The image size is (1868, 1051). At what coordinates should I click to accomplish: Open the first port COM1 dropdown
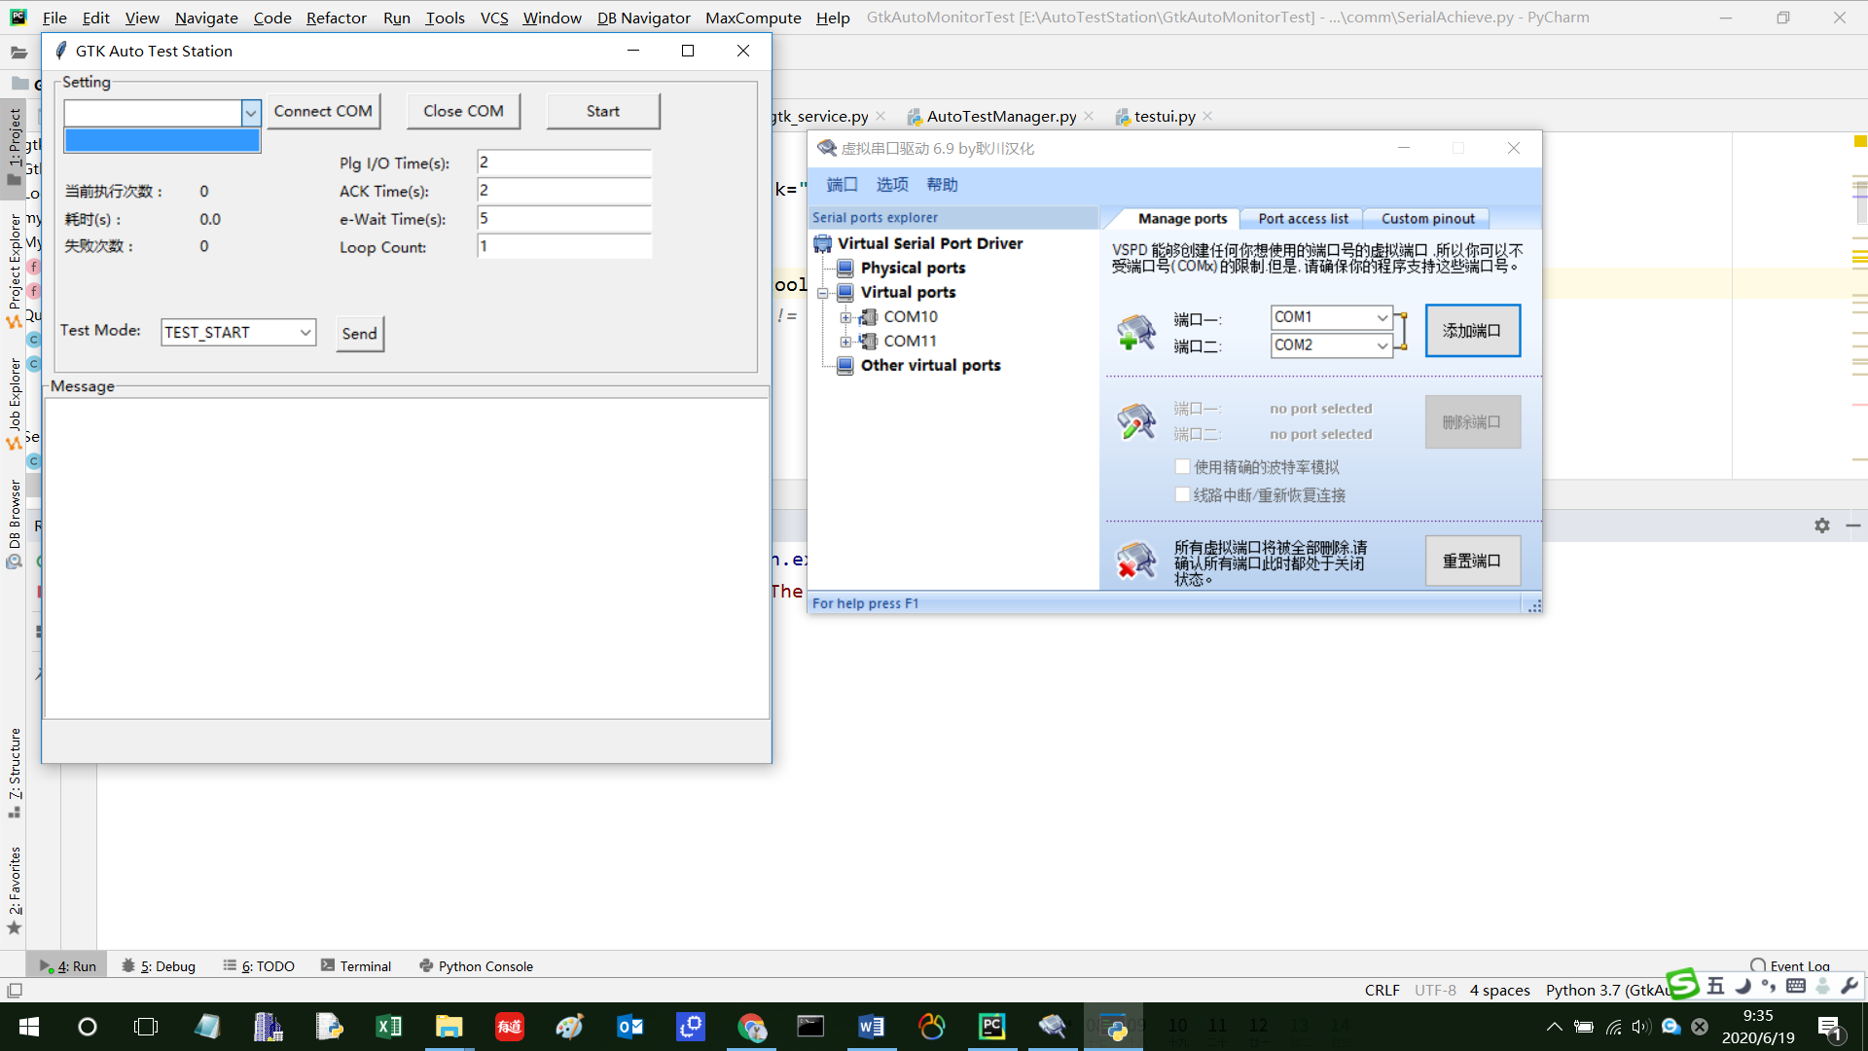click(x=1382, y=317)
